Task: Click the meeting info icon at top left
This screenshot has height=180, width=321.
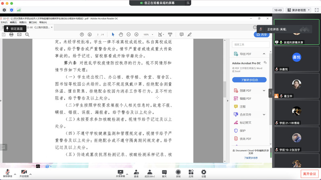Action: tap(4, 10)
